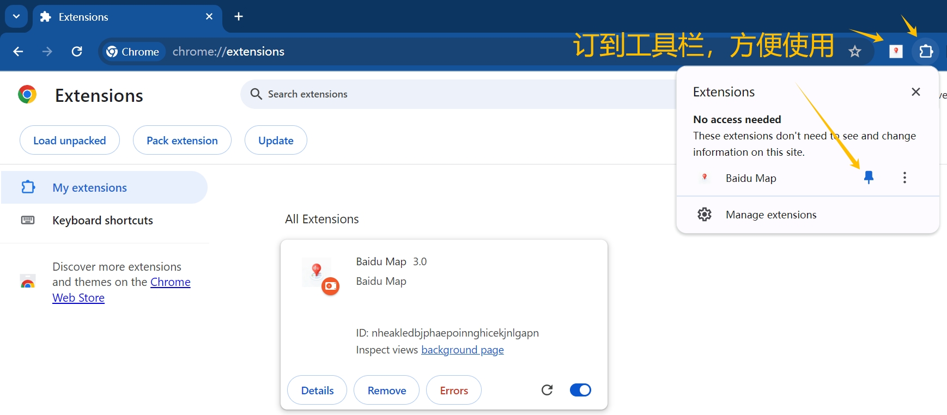
Task: Open the background page link
Action: coord(463,350)
